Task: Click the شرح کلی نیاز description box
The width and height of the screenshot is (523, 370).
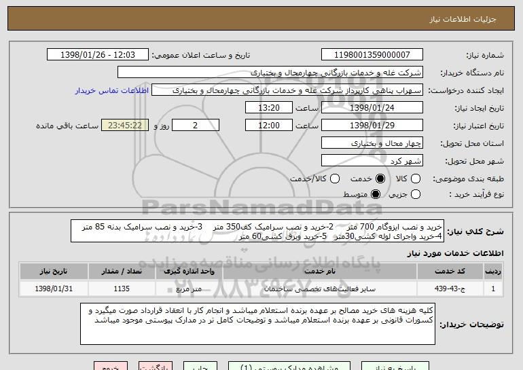Action: 257,231
